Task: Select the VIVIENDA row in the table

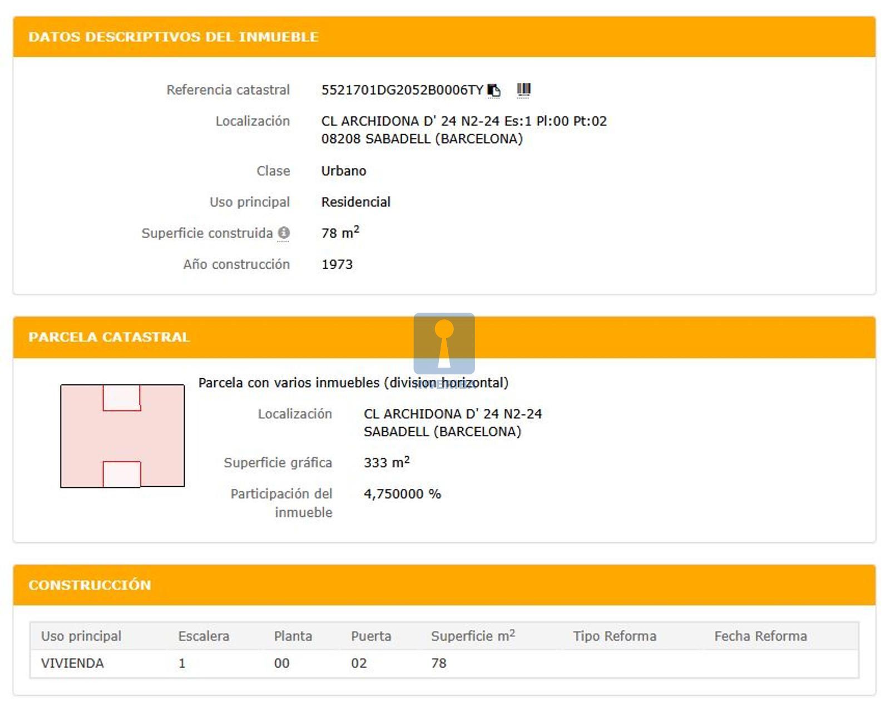Action: [x=72, y=664]
